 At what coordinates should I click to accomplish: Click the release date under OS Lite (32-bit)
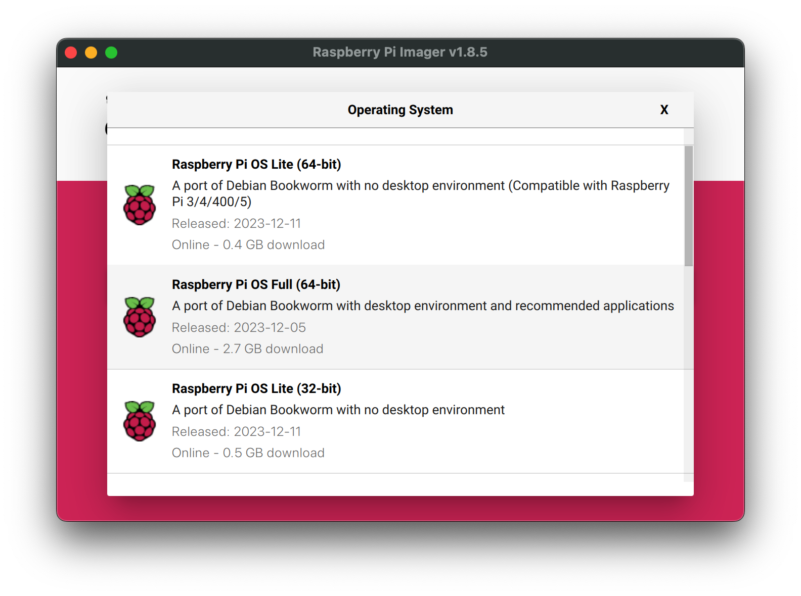click(x=236, y=431)
